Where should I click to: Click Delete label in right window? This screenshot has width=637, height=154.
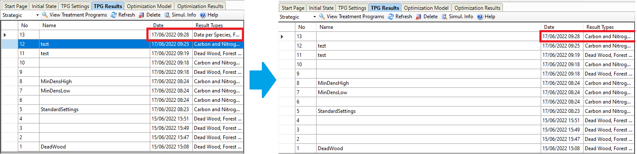[x=430, y=17]
